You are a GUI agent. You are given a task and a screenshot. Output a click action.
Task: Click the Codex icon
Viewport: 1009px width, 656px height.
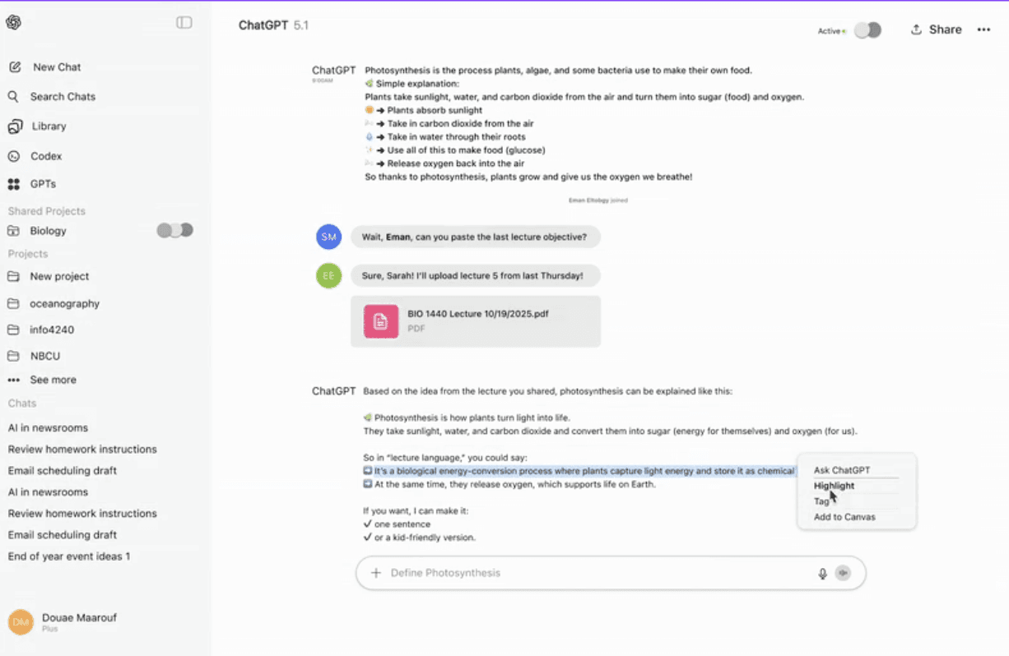(14, 156)
